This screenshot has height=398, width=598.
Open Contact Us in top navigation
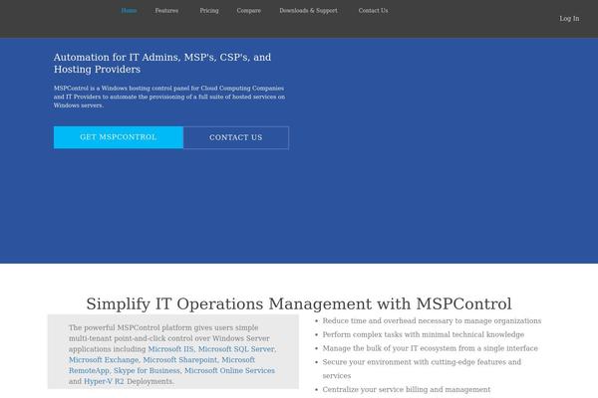(373, 11)
